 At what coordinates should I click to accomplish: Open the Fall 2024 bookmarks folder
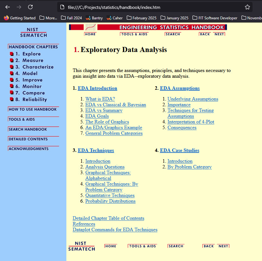click(71, 18)
